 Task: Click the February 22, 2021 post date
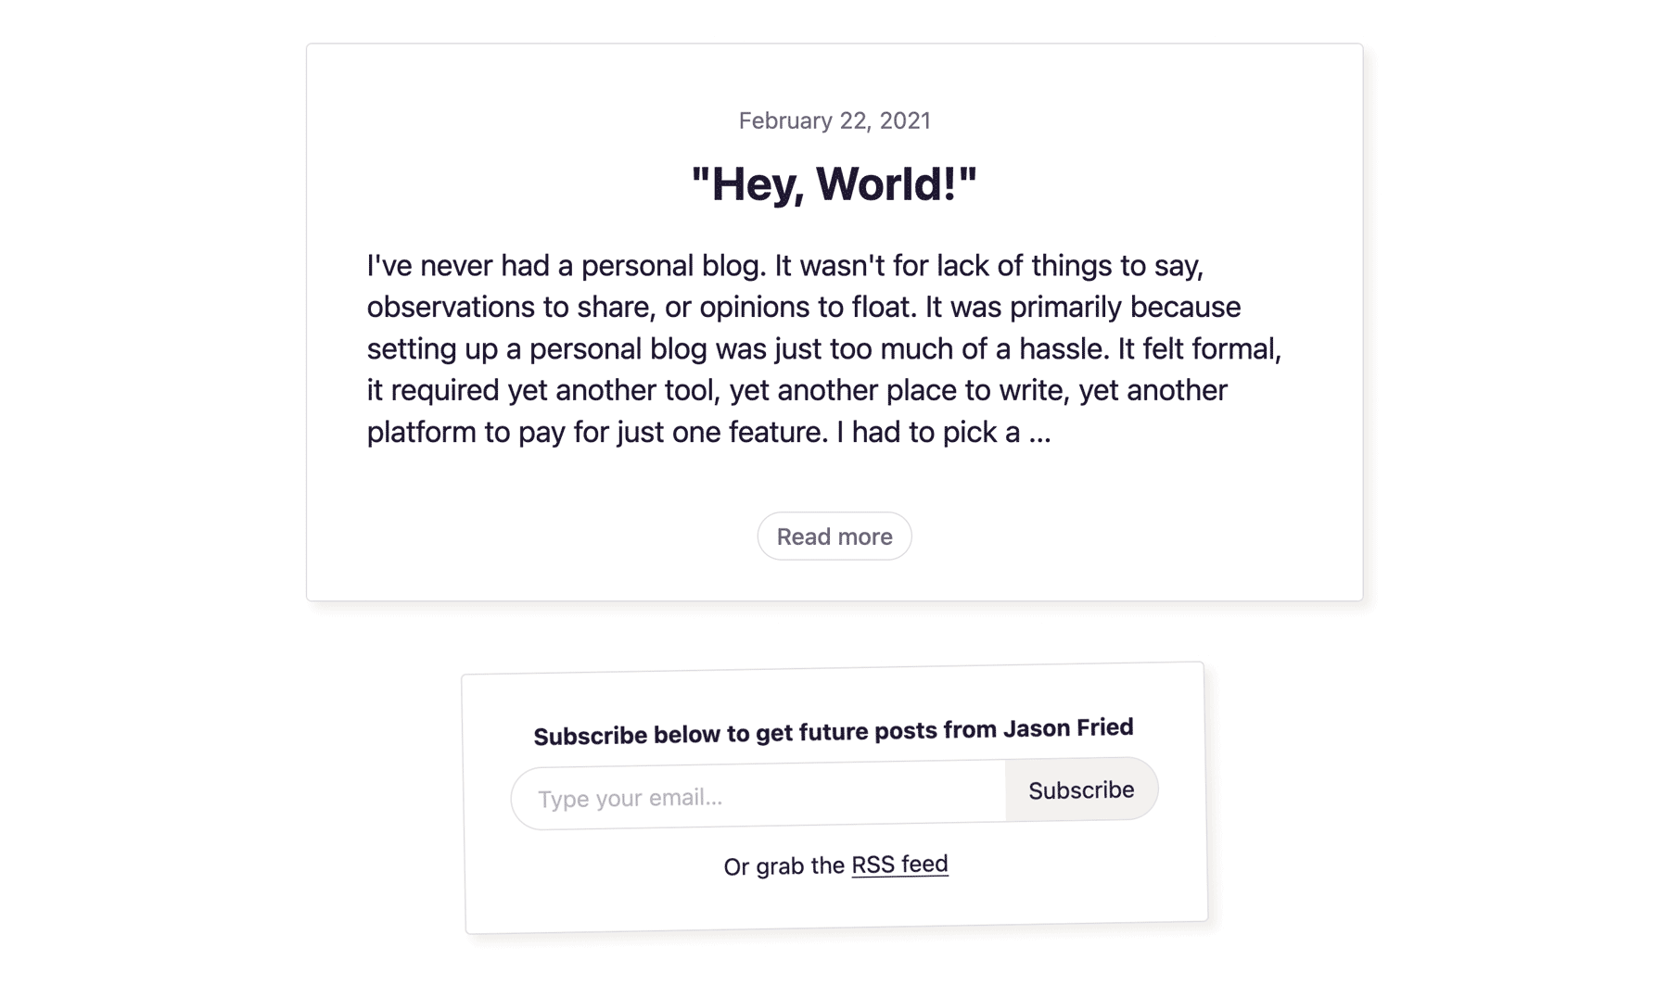click(834, 120)
